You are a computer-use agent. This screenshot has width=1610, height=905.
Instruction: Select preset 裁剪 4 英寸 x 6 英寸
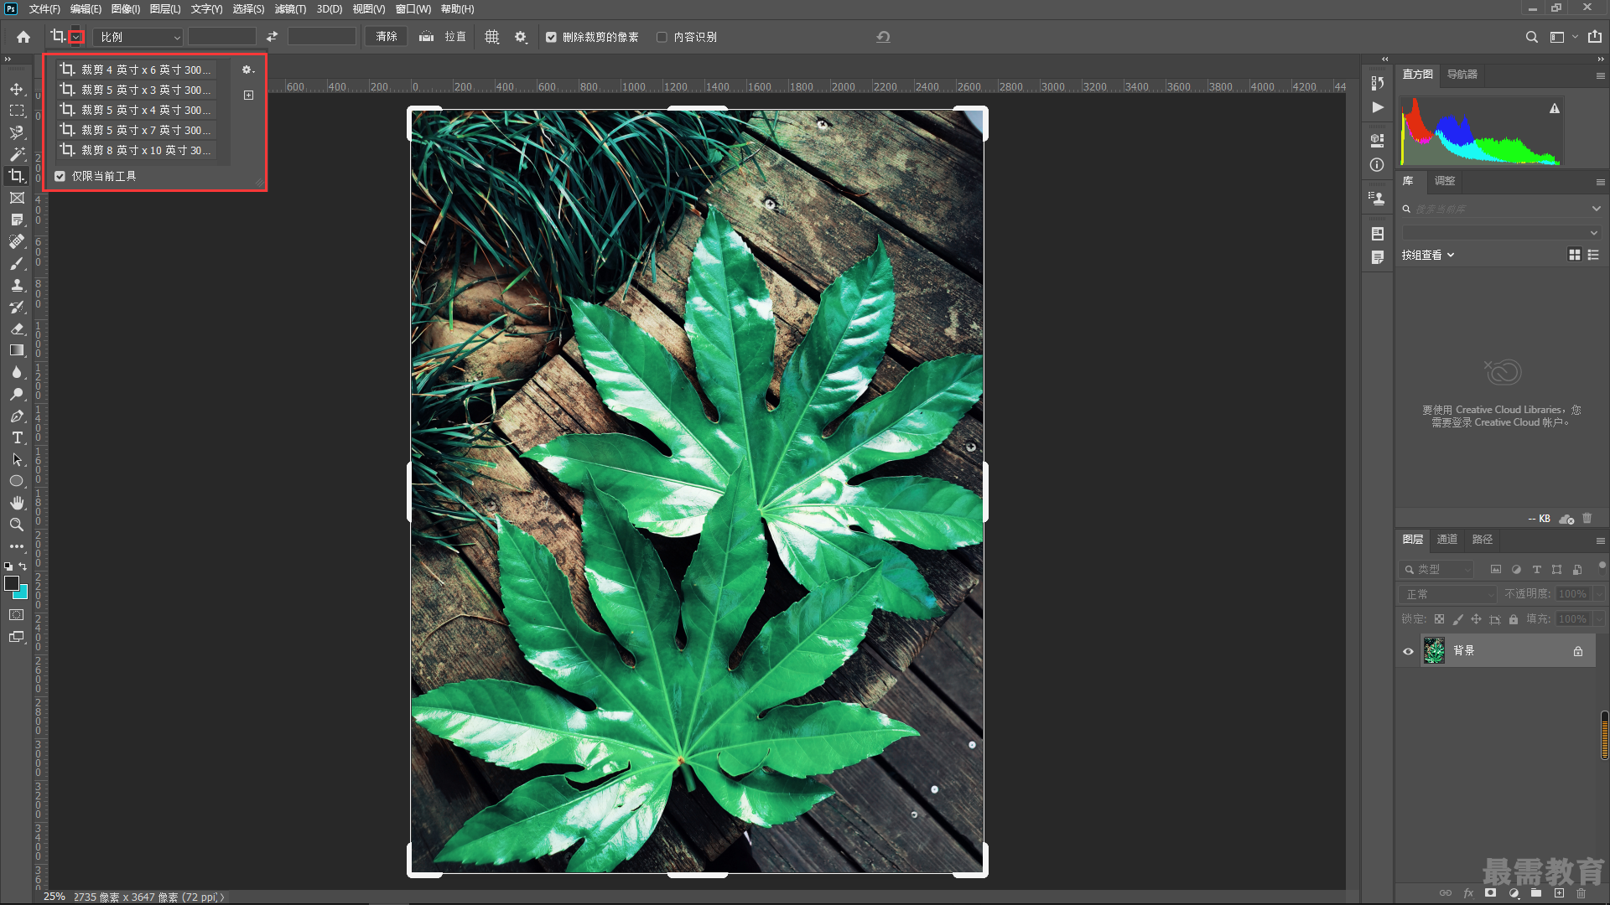pyautogui.click(x=137, y=70)
